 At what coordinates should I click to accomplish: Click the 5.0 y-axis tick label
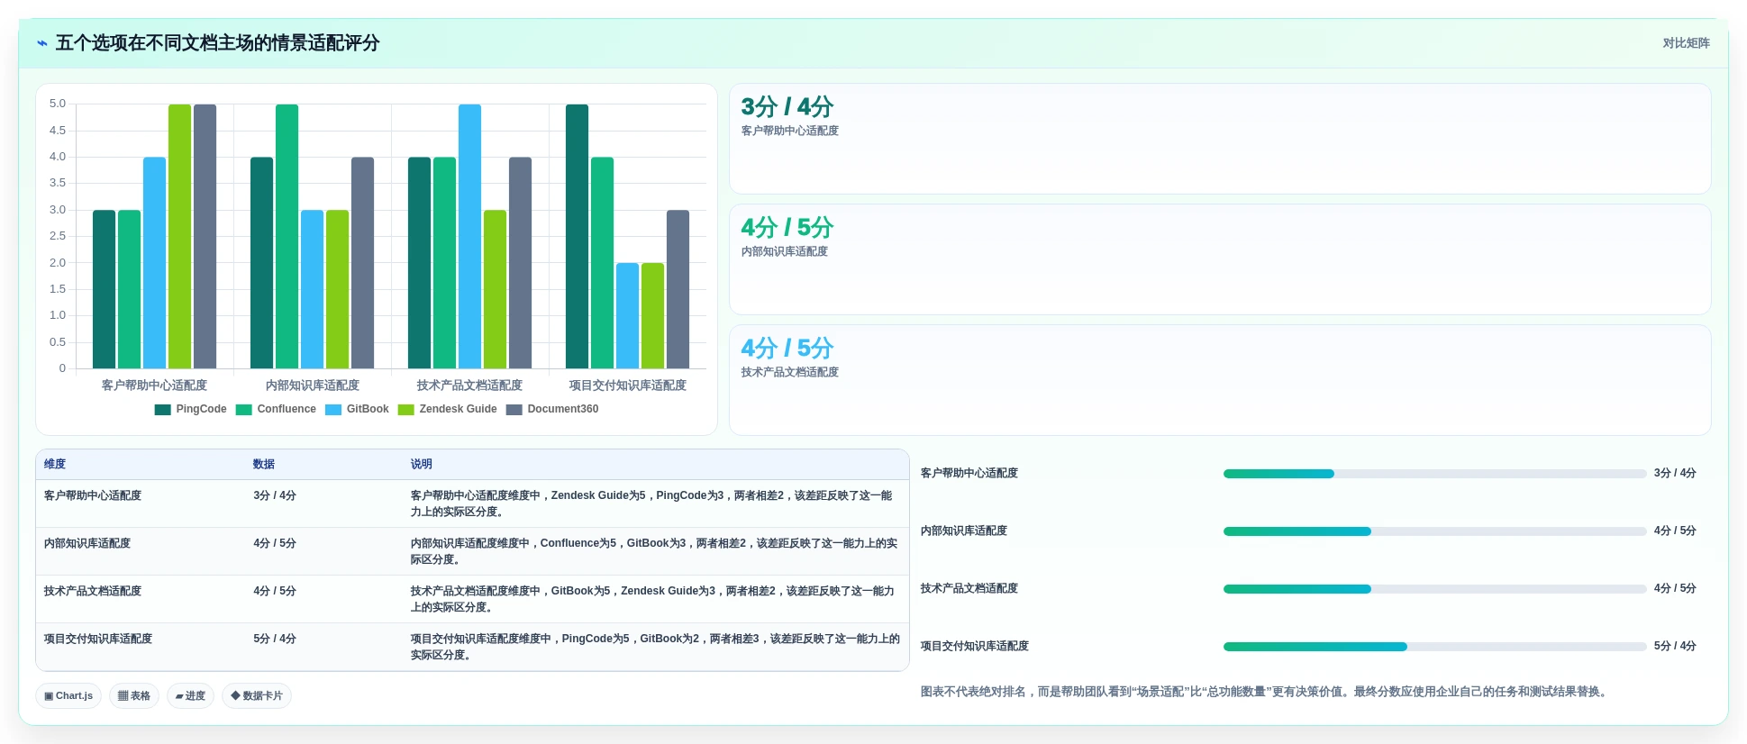[x=58, y=104]
